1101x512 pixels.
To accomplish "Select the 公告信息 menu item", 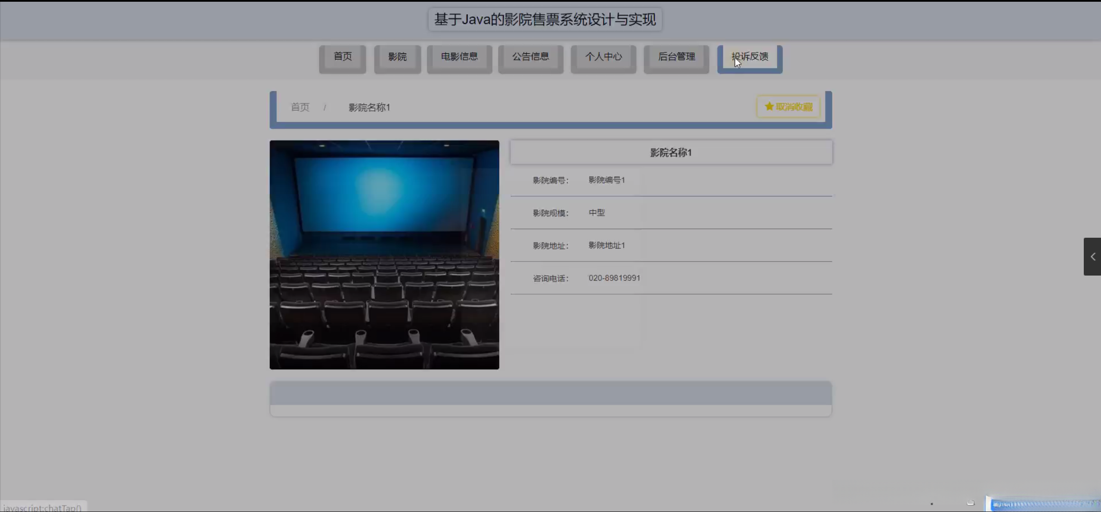I will (x=530, y=57).
